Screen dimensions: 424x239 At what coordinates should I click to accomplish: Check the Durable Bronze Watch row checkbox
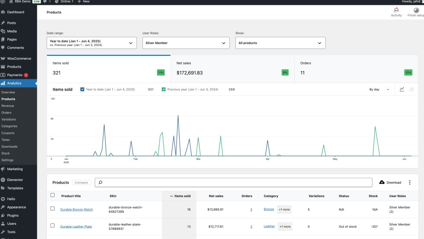(52, 209)
